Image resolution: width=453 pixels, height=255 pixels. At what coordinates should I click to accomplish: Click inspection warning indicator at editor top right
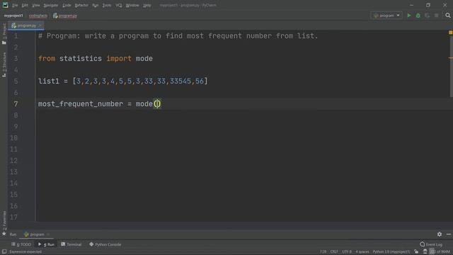click(x=450, y=33)
